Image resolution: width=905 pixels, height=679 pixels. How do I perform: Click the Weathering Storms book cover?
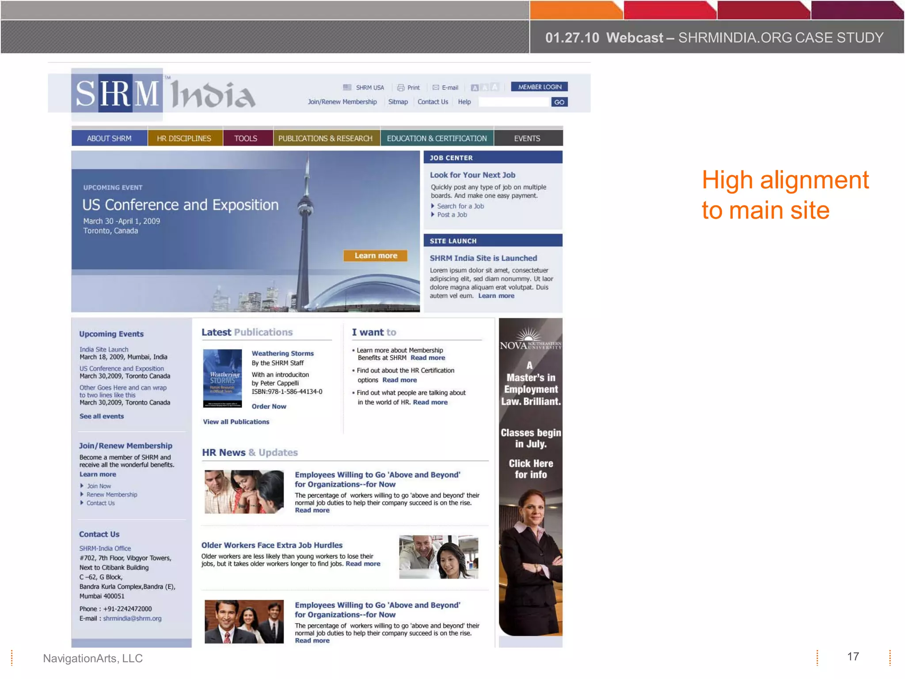[x=222, y=378]
